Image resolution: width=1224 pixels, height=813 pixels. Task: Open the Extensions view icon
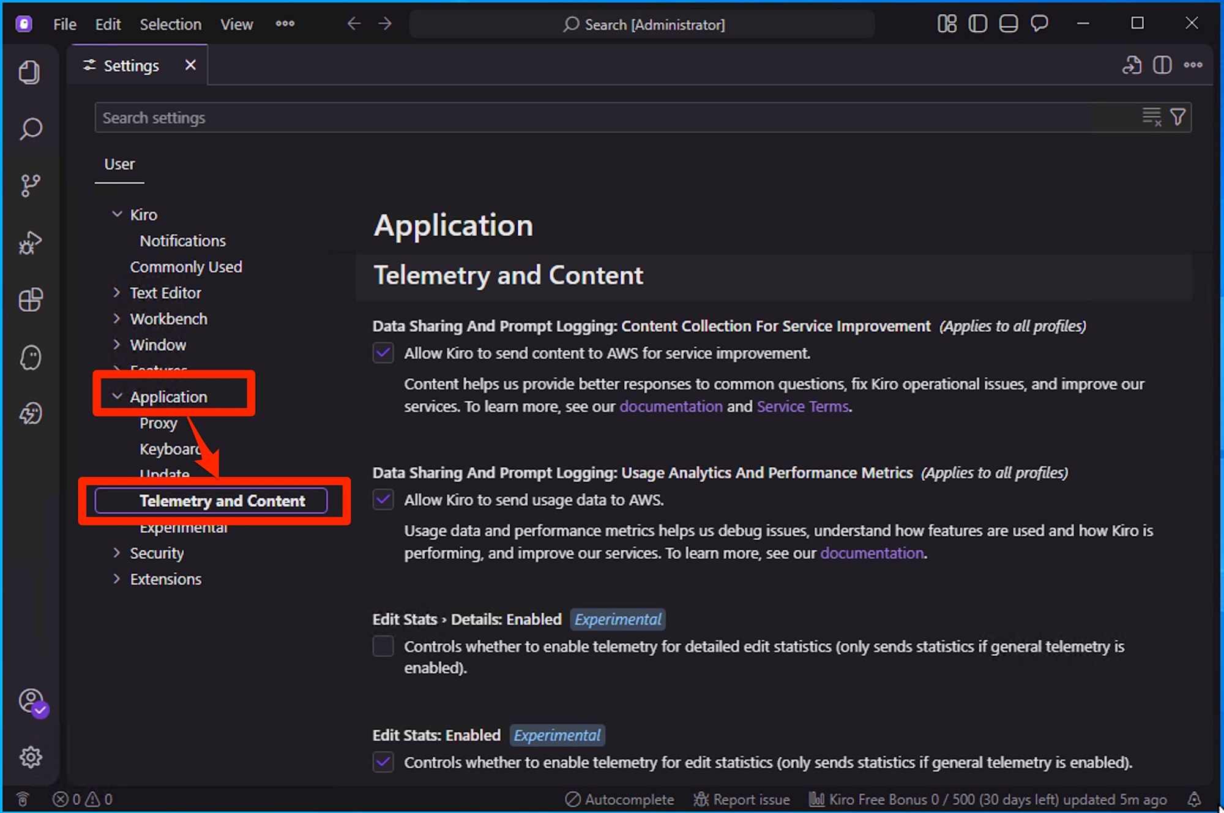point(31,300)
